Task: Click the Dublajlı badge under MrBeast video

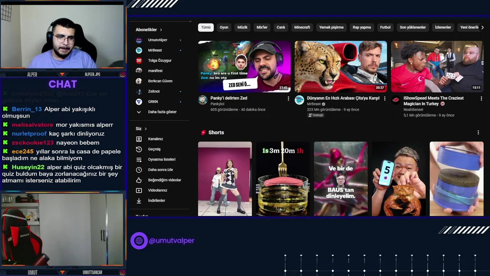Action: coord(316,115)
